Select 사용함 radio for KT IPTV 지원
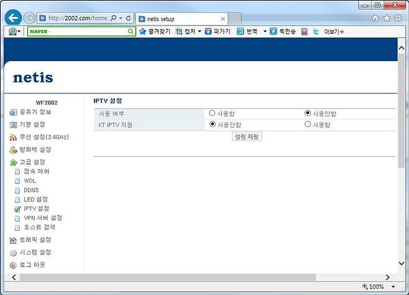Screen dimensions: 409x295 tap(308, 124)
